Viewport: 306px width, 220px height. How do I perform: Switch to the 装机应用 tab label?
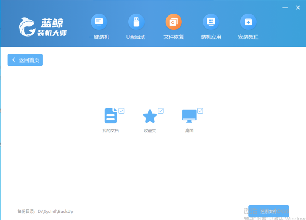(x=211, y=37)
